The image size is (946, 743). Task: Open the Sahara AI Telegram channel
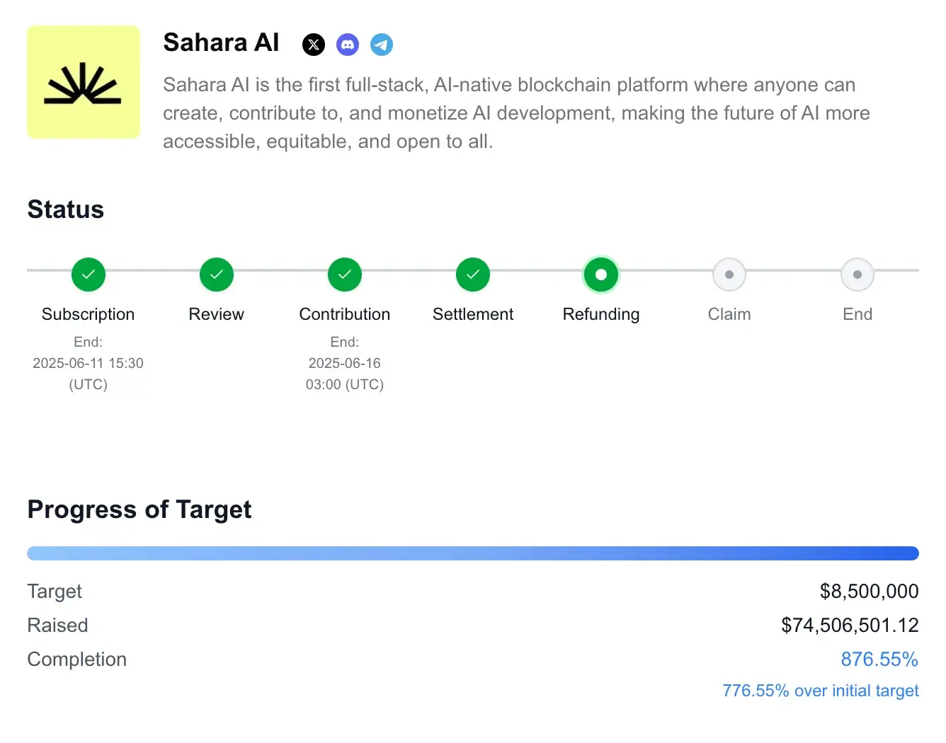pyautogui.click(x=382, y=44)
